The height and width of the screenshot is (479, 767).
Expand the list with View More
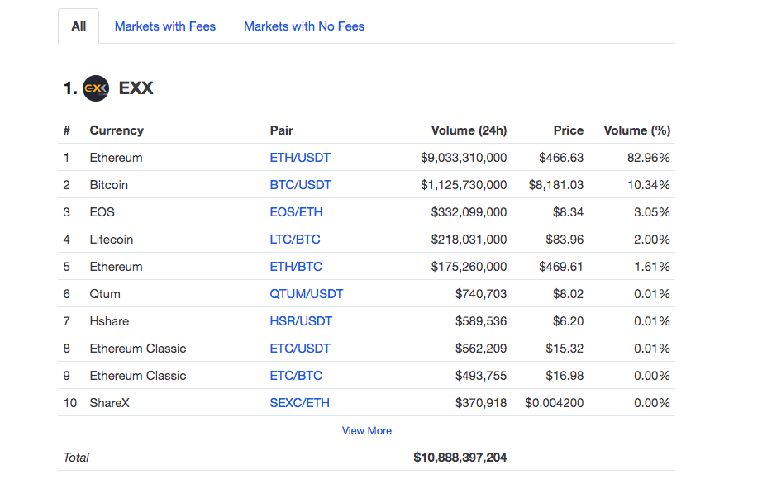coord(367,431)
